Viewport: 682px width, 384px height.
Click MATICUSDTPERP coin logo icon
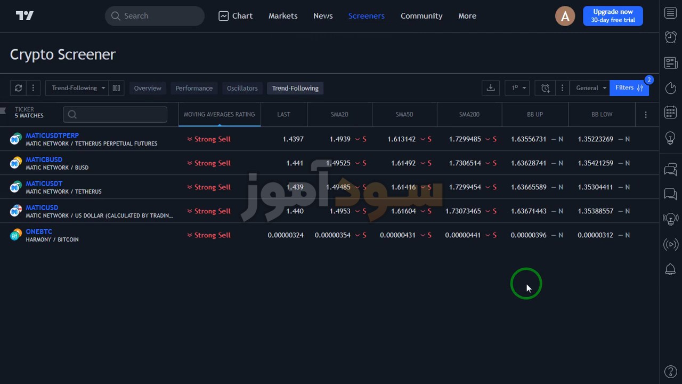(16, 139)
